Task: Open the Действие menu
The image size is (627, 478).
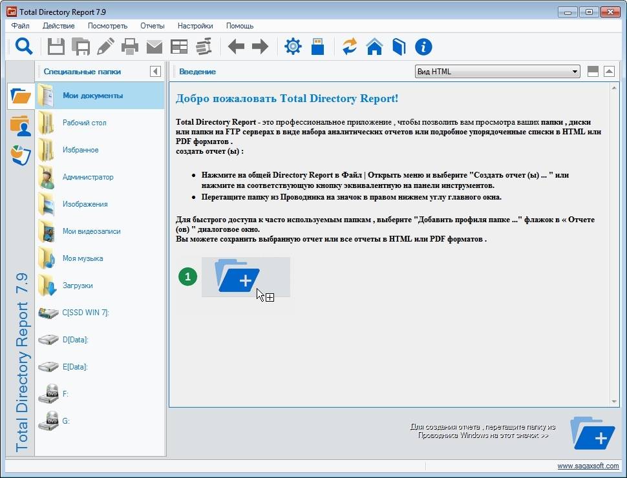Action: coord(59,26)
